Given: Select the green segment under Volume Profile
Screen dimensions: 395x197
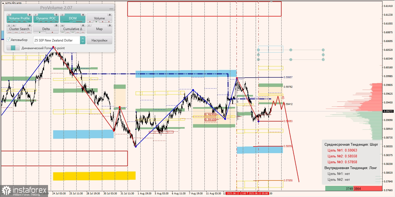Looking at the screenshot, I should pyautogui.click(x=30, y=22).
